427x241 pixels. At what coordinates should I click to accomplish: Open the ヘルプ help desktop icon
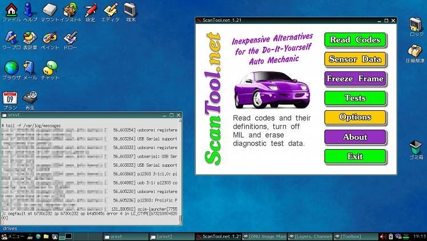(x=30, y=12)
